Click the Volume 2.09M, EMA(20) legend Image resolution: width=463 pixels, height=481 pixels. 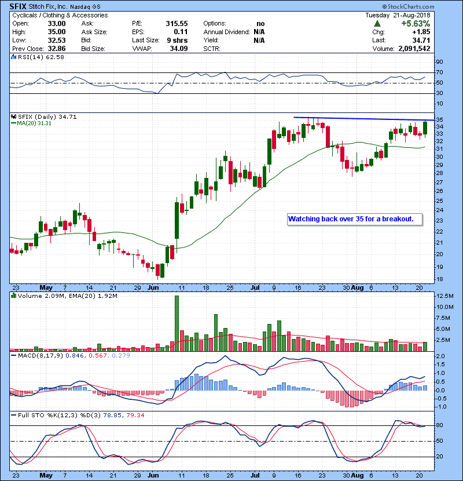tap(67, 296)
